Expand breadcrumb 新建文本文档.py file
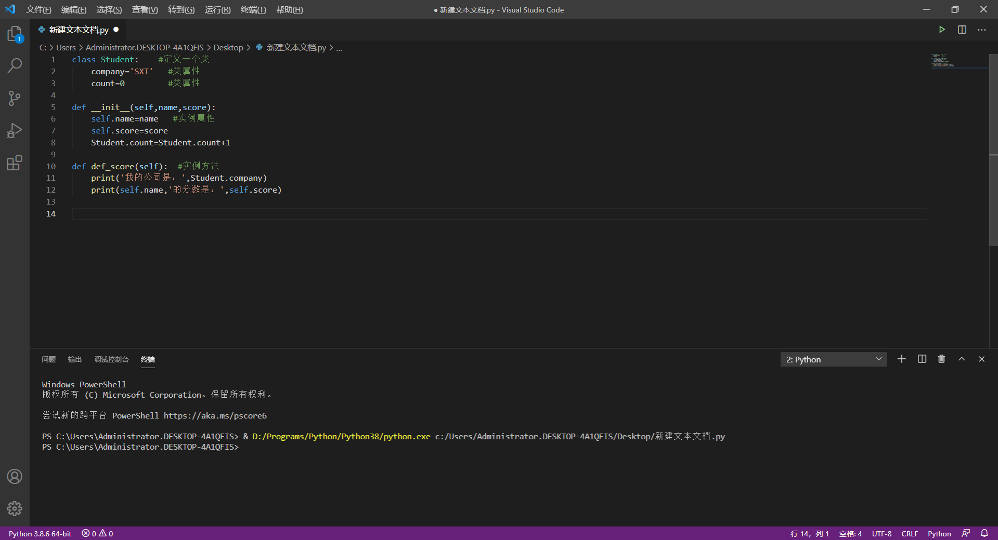 click(x=296, y=47)
